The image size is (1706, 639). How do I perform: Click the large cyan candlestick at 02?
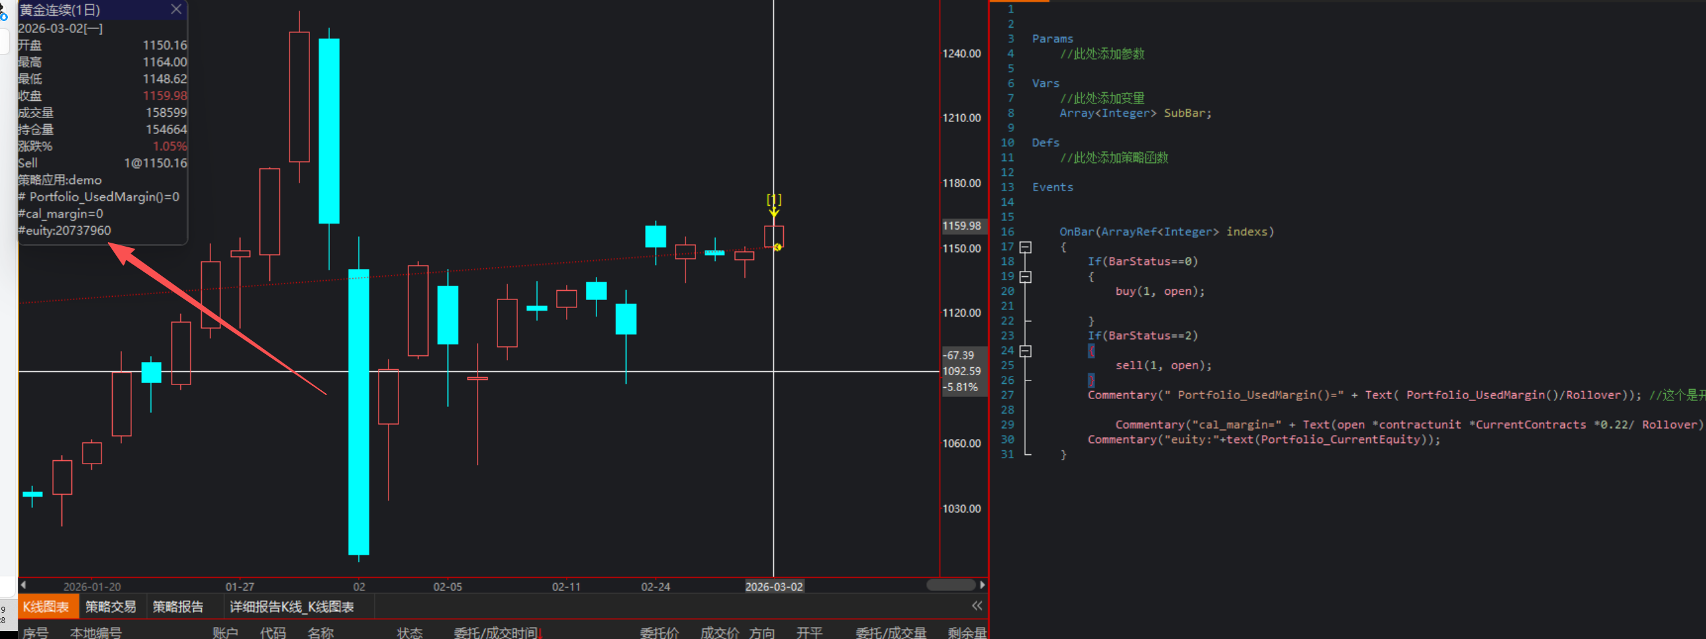click(359, 411)
